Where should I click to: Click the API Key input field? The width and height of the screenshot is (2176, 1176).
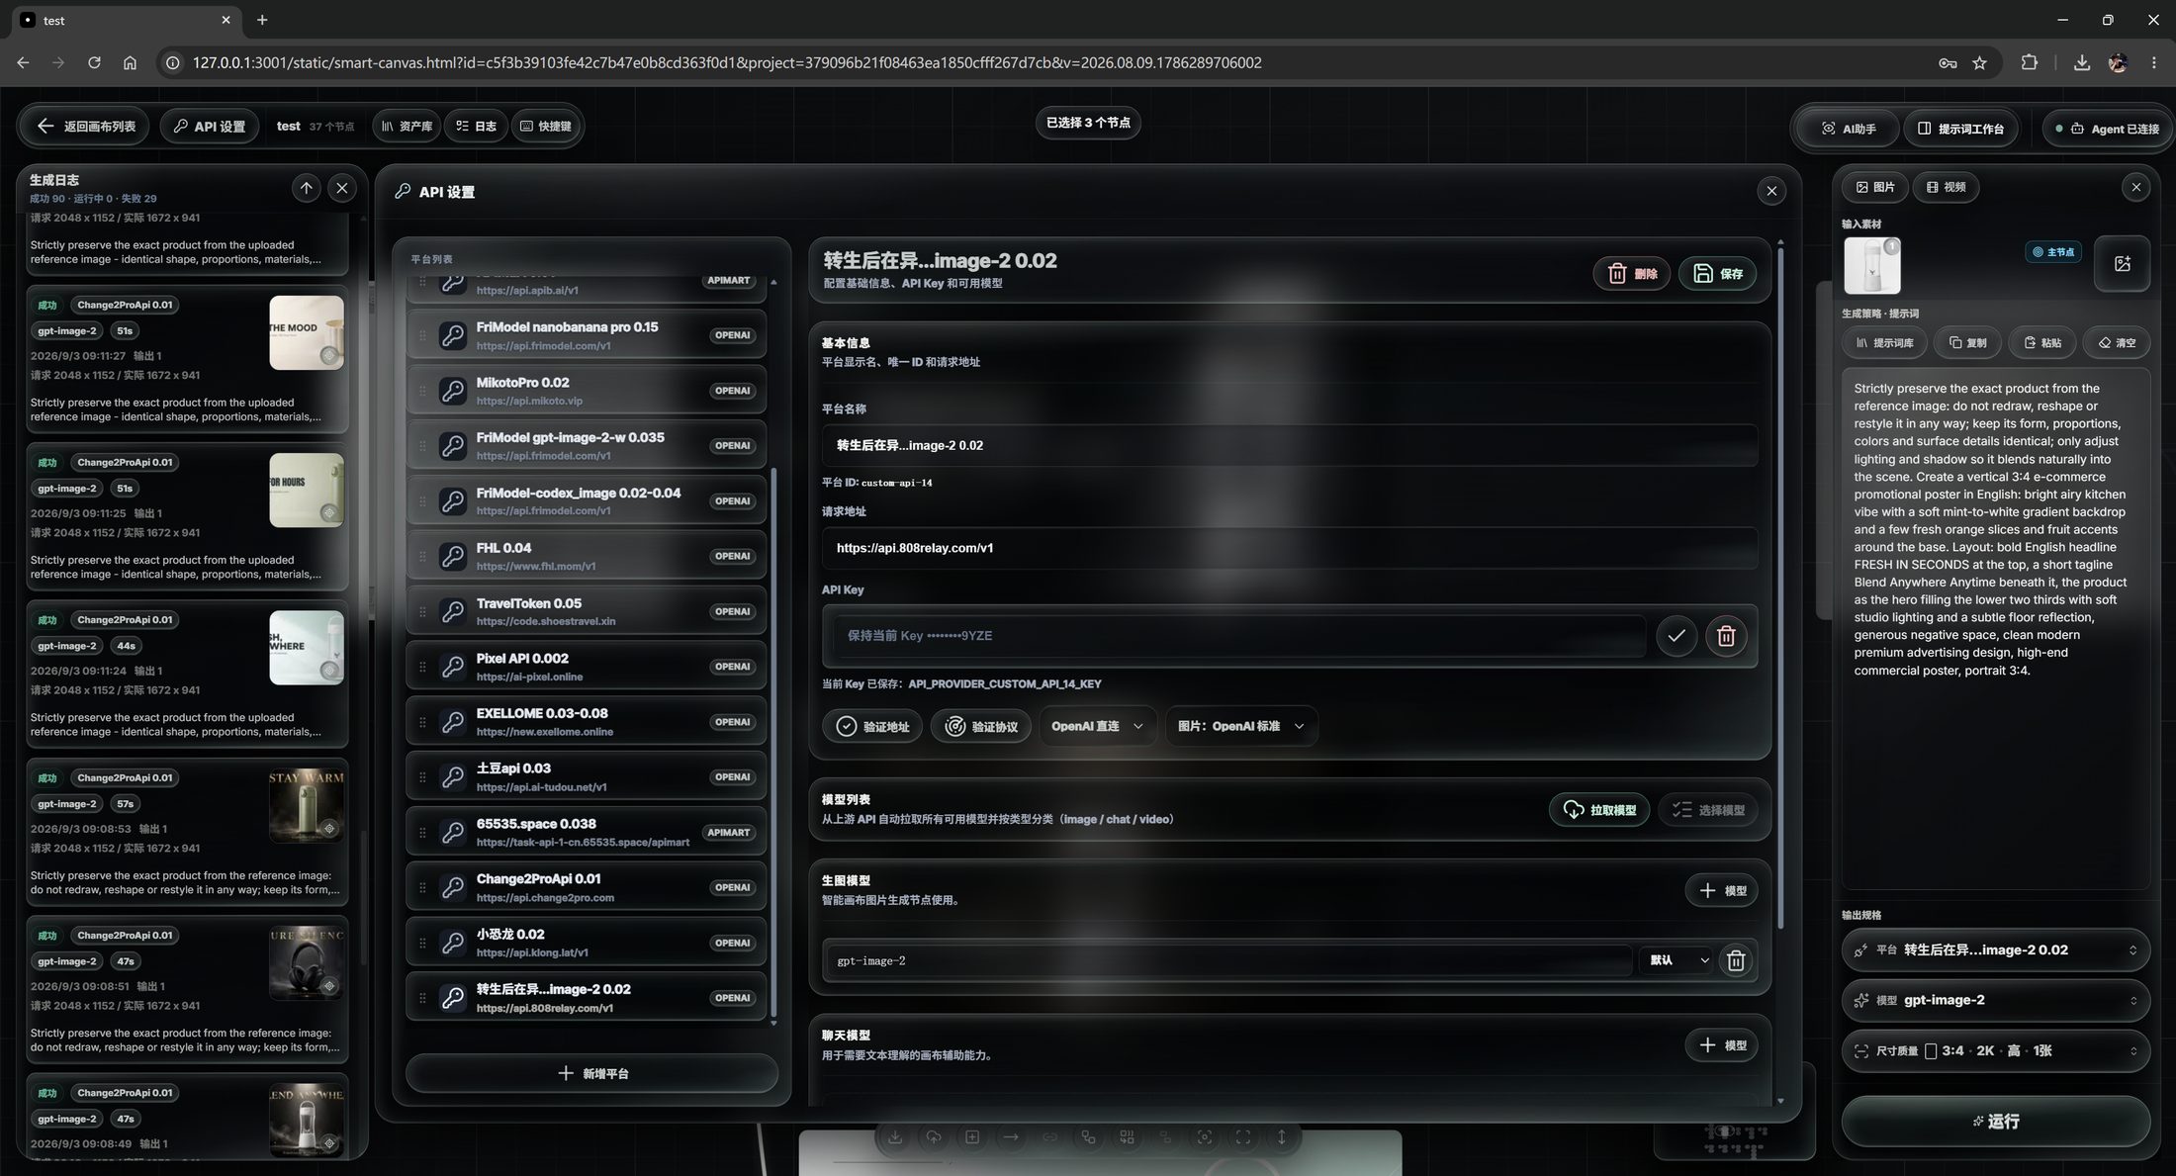pos(1238,636)
